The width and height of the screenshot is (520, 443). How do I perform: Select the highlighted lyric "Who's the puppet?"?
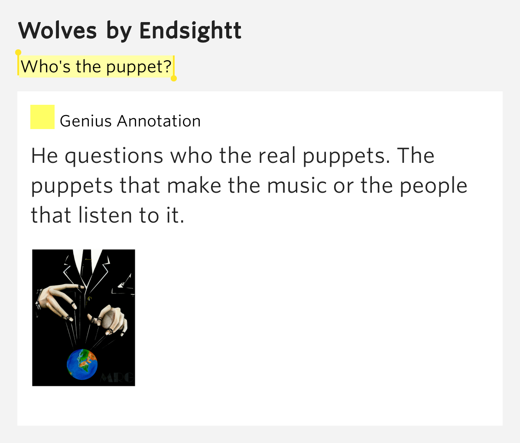[x=96, y=67]
